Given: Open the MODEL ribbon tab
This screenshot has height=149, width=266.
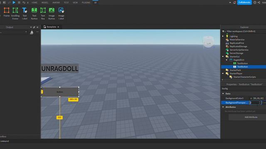Looking at the screenshot, I should pos(45,2).
